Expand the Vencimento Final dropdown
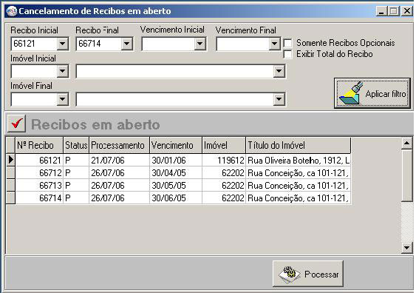Viewport: 416px width, 293px height. [274, 44]
